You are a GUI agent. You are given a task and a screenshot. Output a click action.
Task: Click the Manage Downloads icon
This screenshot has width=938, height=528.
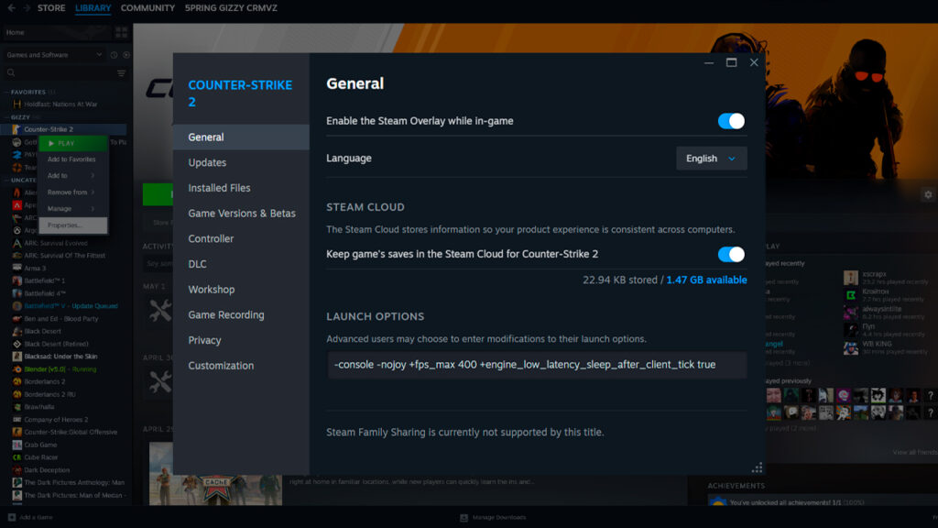pos(464,517)
